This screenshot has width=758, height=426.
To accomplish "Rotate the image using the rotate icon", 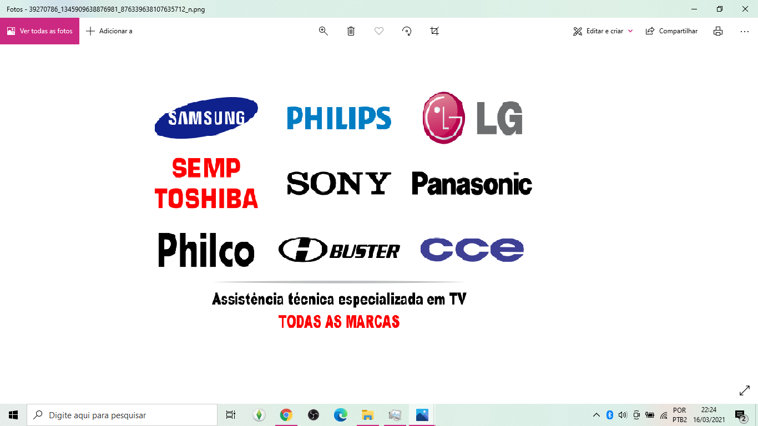I will (407, 31).
